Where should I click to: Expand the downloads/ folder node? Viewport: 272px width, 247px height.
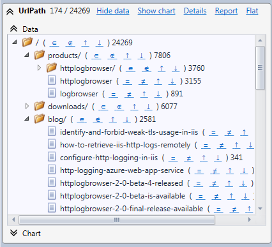(27, 106)
